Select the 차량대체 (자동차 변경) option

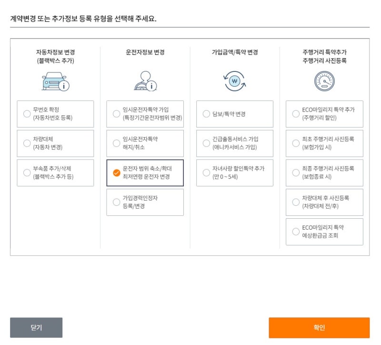tap(55, 143)
